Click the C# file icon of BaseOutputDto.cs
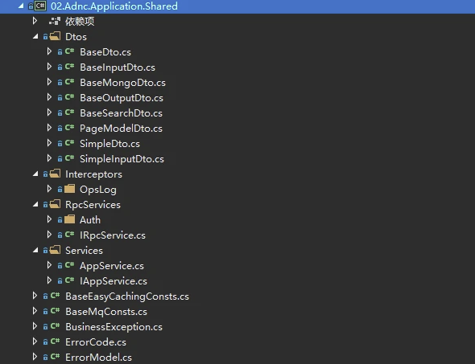Image resolution: width=475 pixels, height=364 pixels. coord(70,96)
